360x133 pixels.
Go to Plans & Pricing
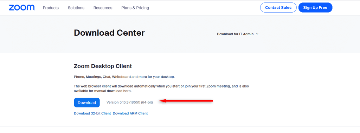pyautogui.click(x=135, y=8)
